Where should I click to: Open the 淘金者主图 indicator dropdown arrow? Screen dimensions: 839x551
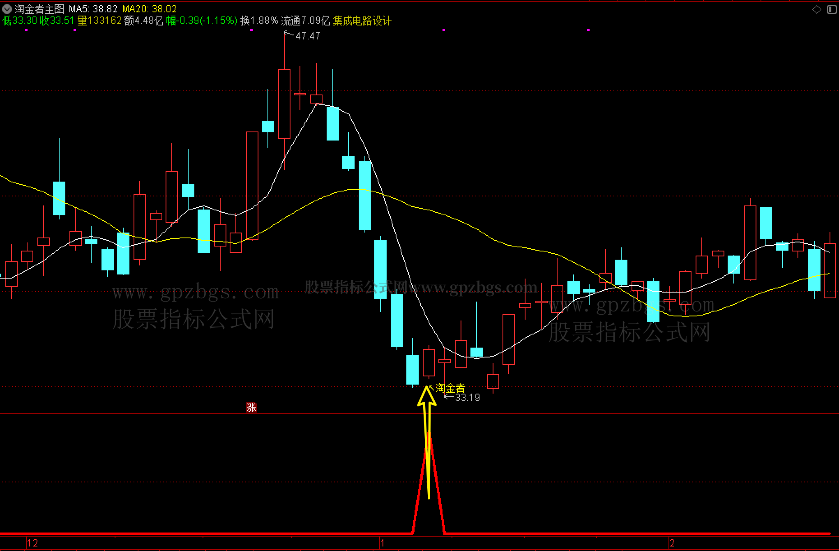(x=7, y=9)
